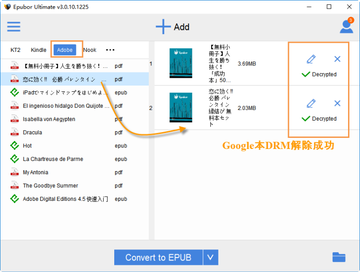Click PDF icon beside My Antonia
Image resolution: width=360 pixels, height=272 pixels.
point(14,172)
